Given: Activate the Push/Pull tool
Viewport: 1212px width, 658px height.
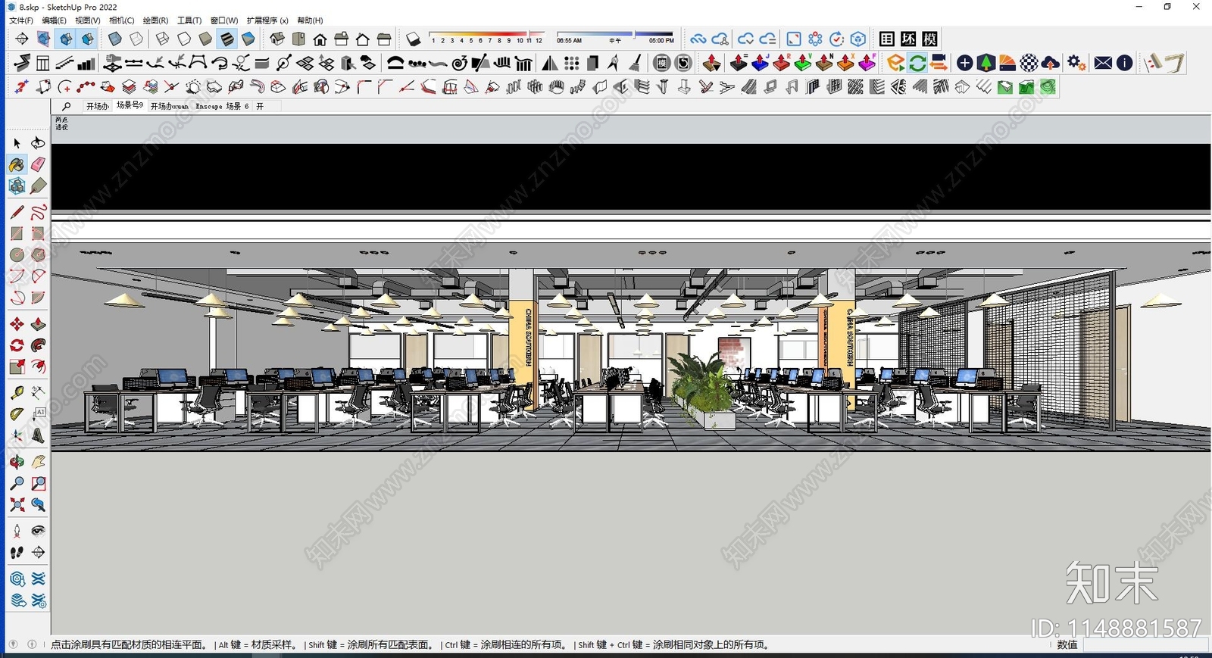Looking at the screenshot, I should (x=38, y=324).
